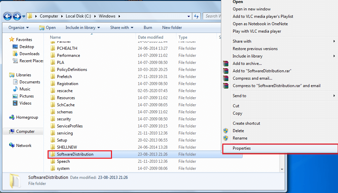Viewport: 338px width, 193px height.
Task: Open the Organize dropdown menu
Action: (x=19, y=28)
